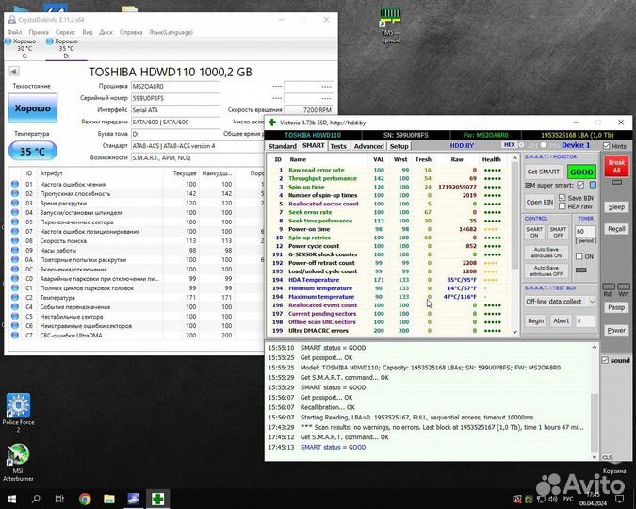Click status circle for Температура row
The width and height of the screenshot is (636, 509).
(x=15, y=297)
